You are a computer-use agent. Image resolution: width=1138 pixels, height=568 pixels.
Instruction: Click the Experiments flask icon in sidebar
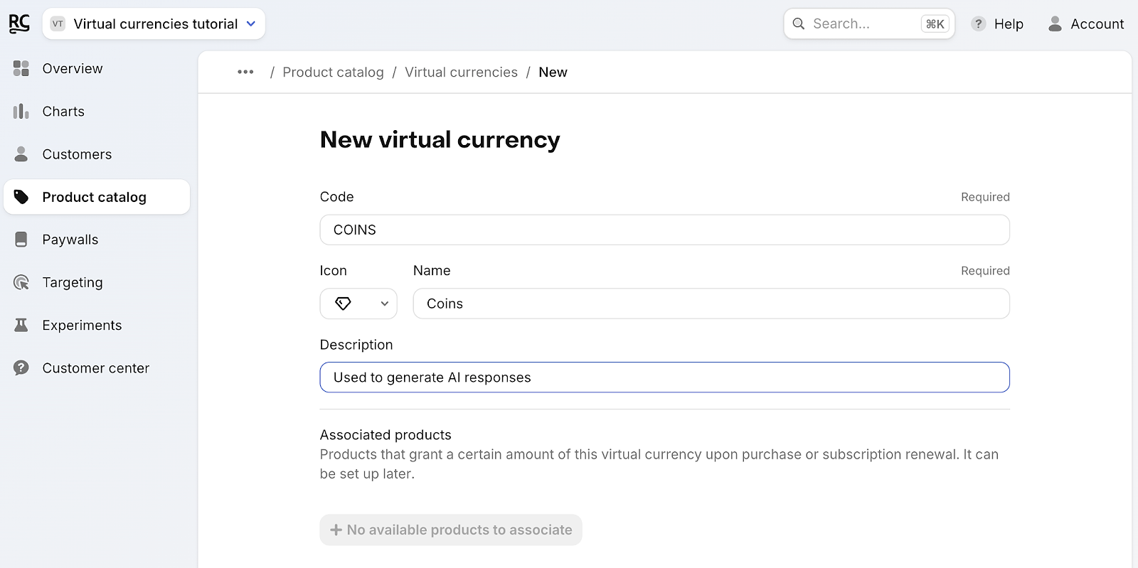click(21, 325)
